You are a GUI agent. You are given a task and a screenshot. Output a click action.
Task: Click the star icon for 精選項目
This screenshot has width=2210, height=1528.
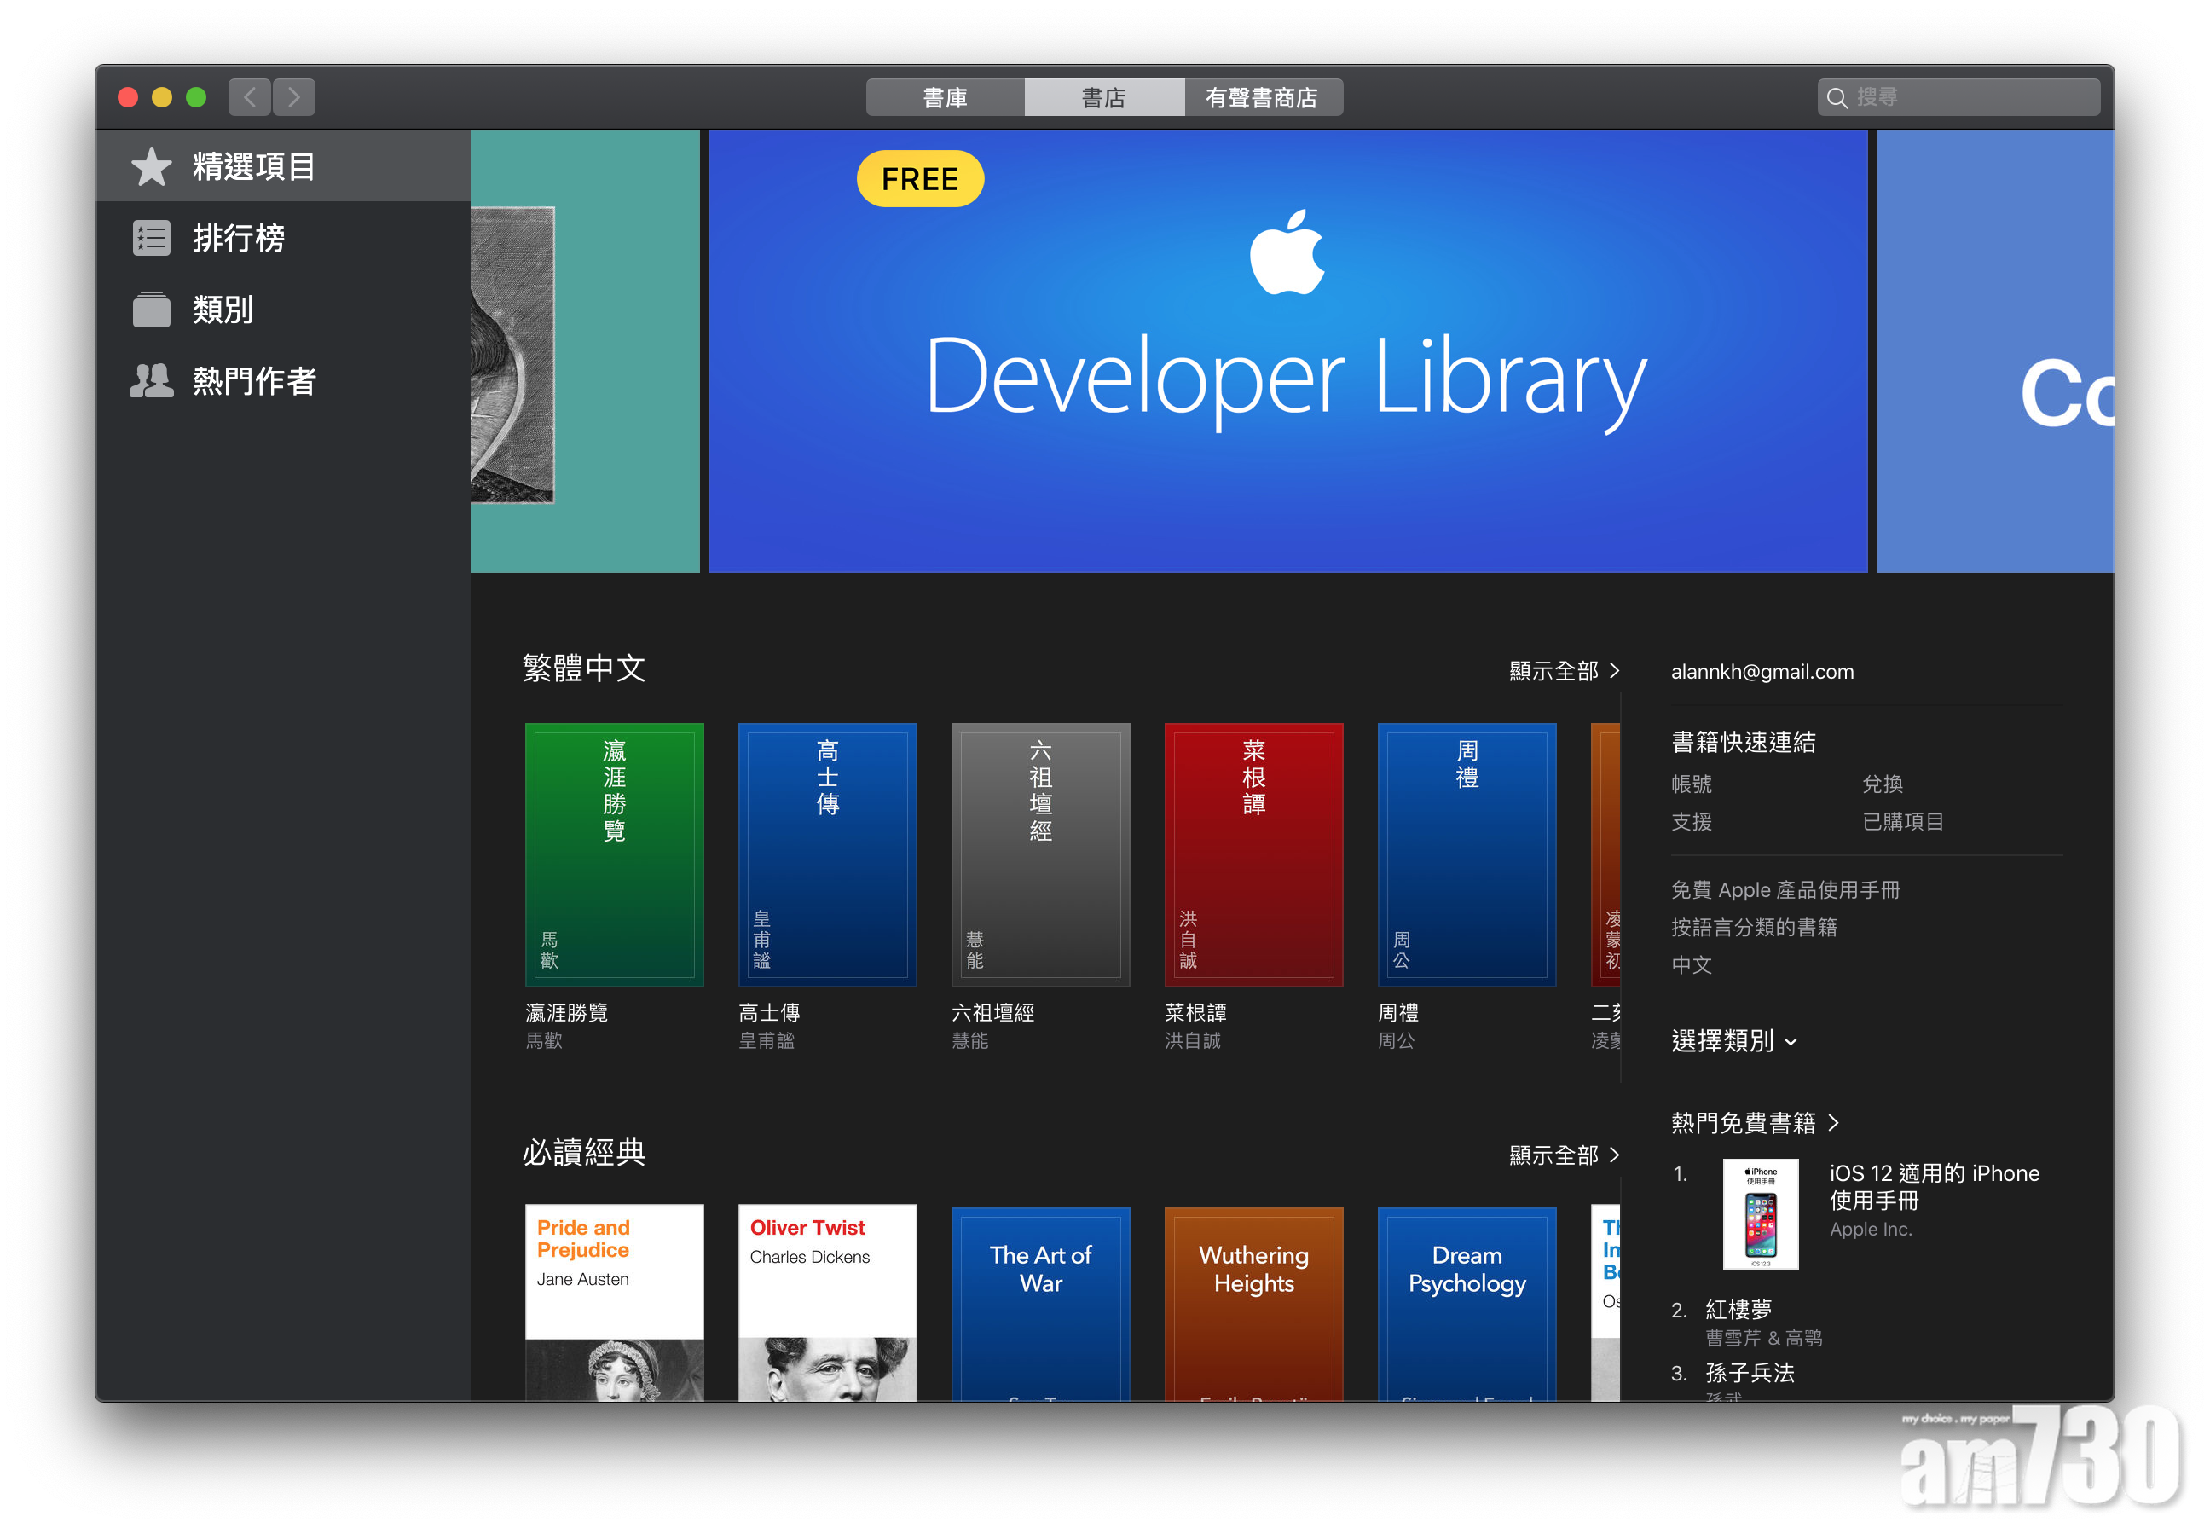pyautogui.click(x=151, y=166)
